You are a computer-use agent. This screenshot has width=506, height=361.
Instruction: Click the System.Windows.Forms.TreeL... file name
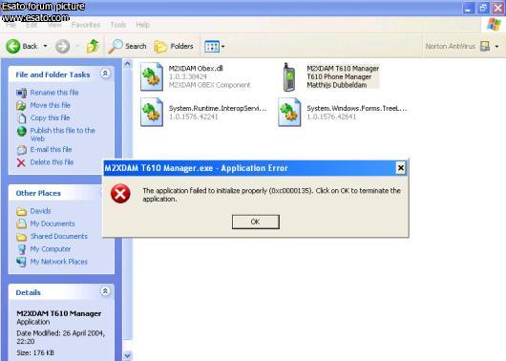[x=357, y=109]
